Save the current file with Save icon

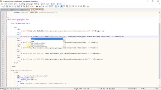pyautogui.click(x=7, y=6)
